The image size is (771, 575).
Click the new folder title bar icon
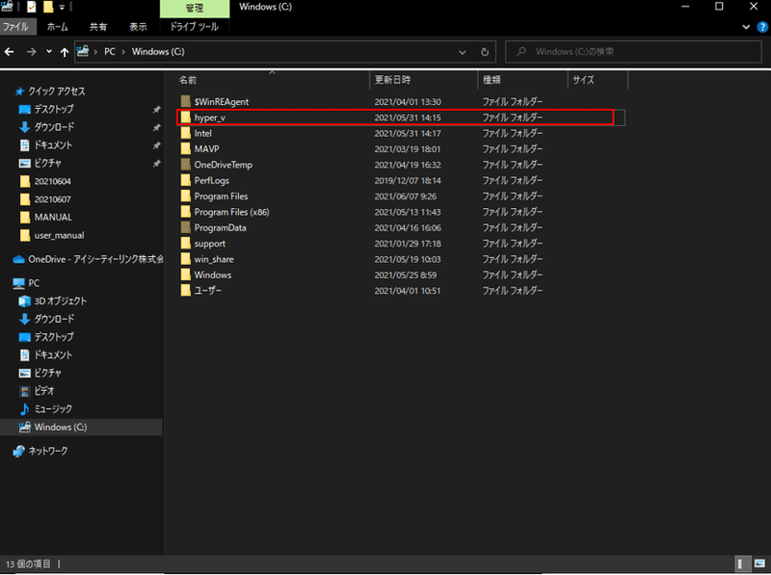[47, 7]
